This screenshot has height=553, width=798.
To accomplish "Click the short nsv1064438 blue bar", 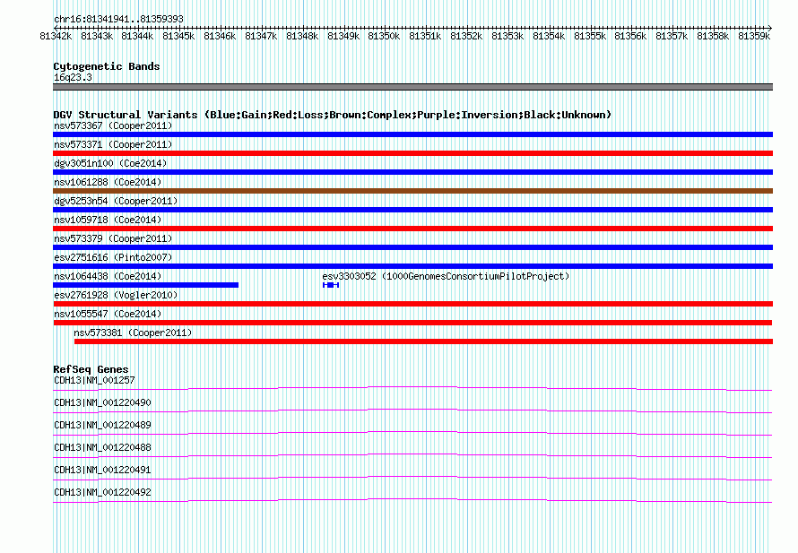I will [145, 285].
